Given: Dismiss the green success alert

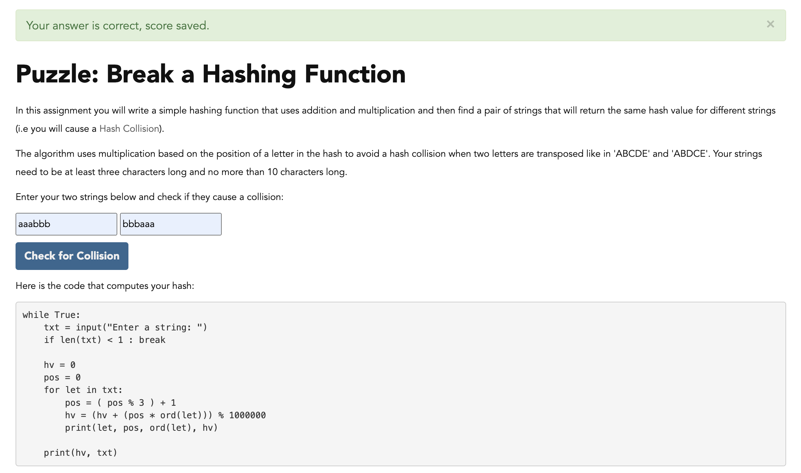Looking at the screenshot, I should [770, 24].
